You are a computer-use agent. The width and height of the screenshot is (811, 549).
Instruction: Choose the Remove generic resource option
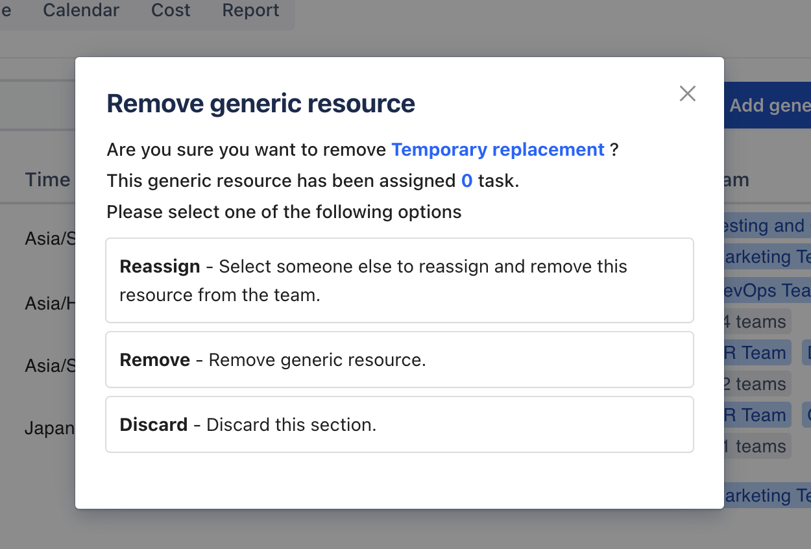[400, 360]
